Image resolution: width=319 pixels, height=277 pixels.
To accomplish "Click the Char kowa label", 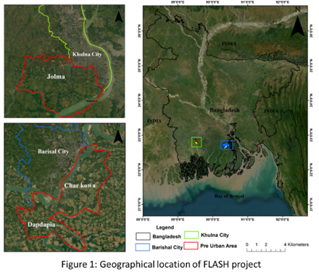I will [x=80, y=186].
